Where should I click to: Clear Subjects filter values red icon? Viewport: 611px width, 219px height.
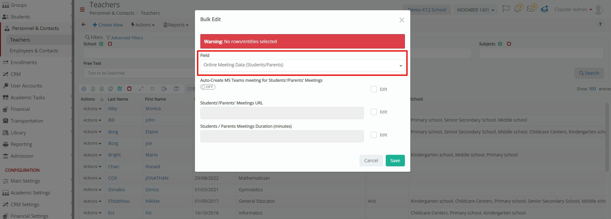click(509, 44)
